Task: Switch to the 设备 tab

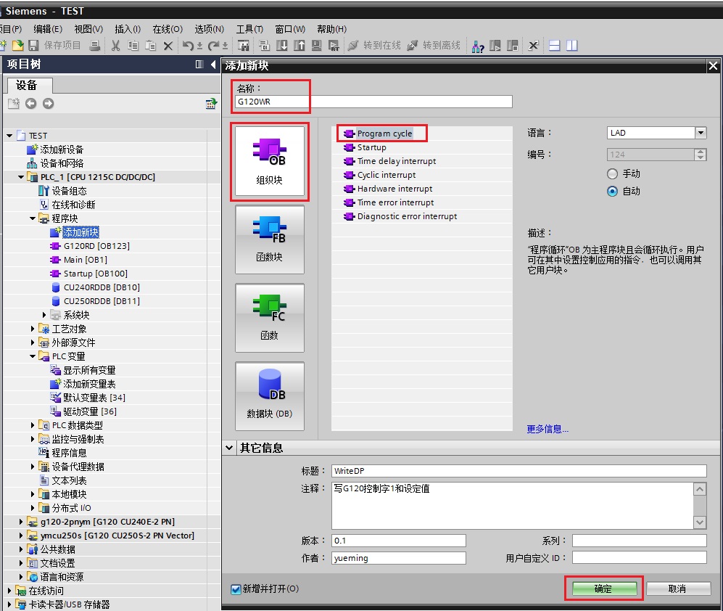Action: [x=30, y=86]
